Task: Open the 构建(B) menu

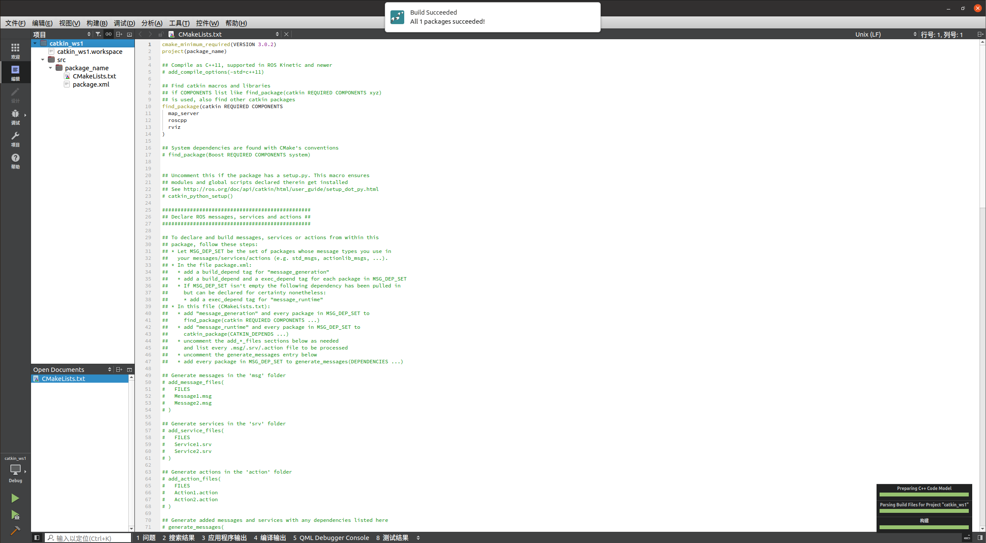Action: pyautogui.click(x=97, y=23)
